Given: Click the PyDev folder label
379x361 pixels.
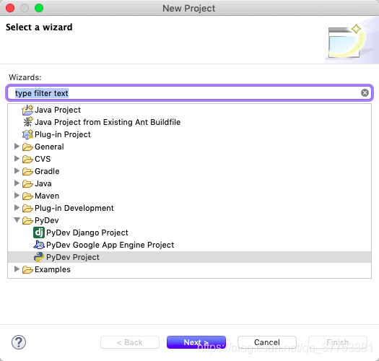Looking at the screenshot, I should 47,220.
